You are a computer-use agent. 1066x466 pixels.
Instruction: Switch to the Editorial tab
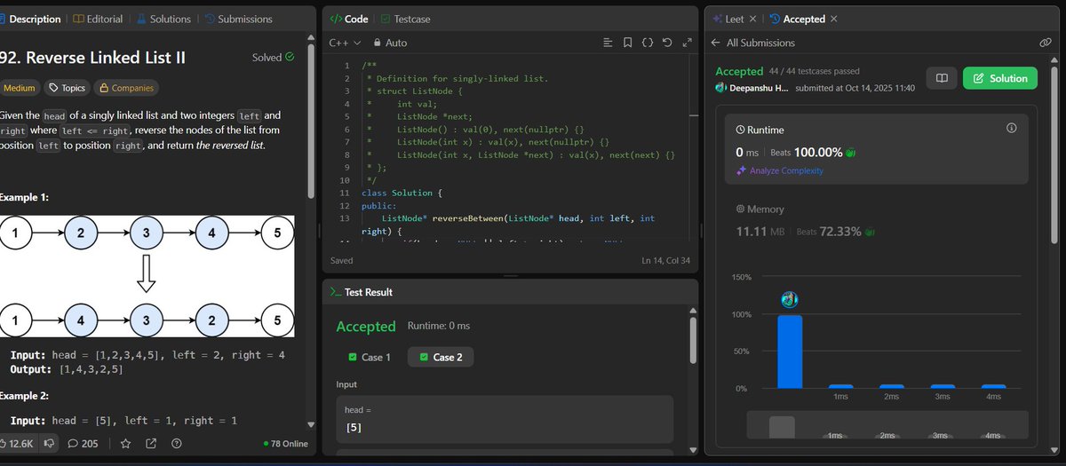(98, 19)
